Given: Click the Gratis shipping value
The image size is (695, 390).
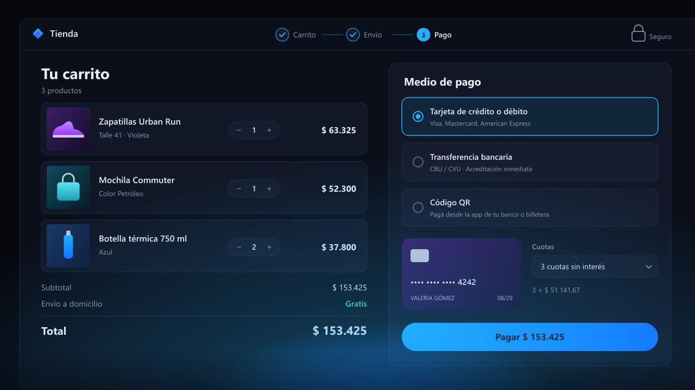Looking at the screenshot, I should [356, 304].
